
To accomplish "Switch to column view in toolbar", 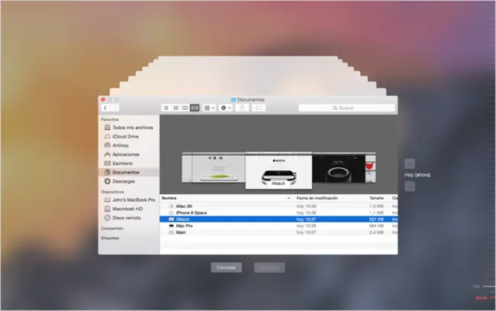I will point(185,109).
